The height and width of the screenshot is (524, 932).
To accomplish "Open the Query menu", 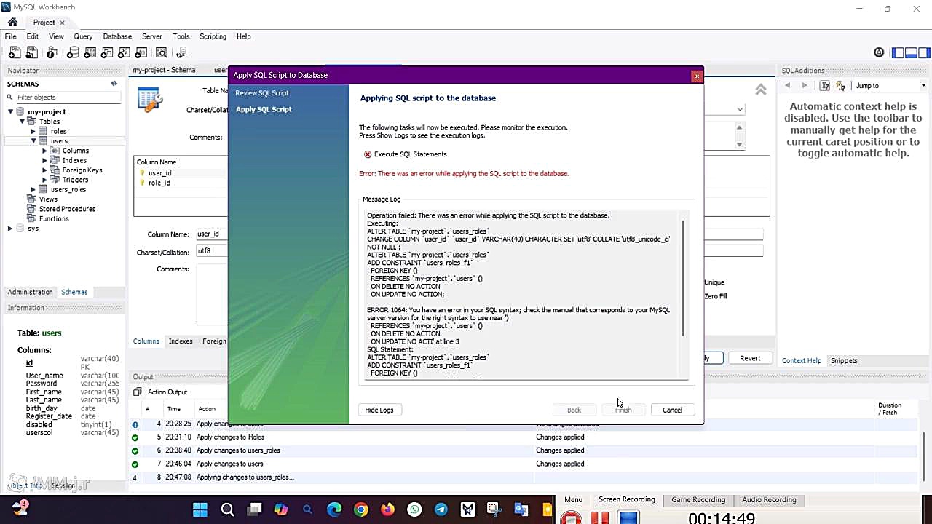I will coord(83,36).
